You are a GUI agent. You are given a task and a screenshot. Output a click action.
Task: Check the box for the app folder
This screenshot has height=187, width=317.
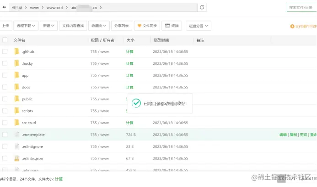pos(5,75)
